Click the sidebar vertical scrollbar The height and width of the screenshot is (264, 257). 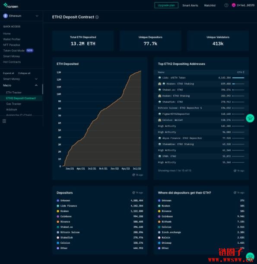[x=42, y=89]
